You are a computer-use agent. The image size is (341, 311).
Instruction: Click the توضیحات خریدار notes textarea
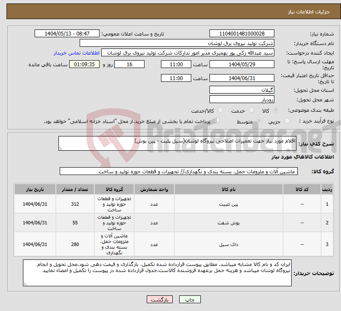pyautogui.click(x=157, y=273)
